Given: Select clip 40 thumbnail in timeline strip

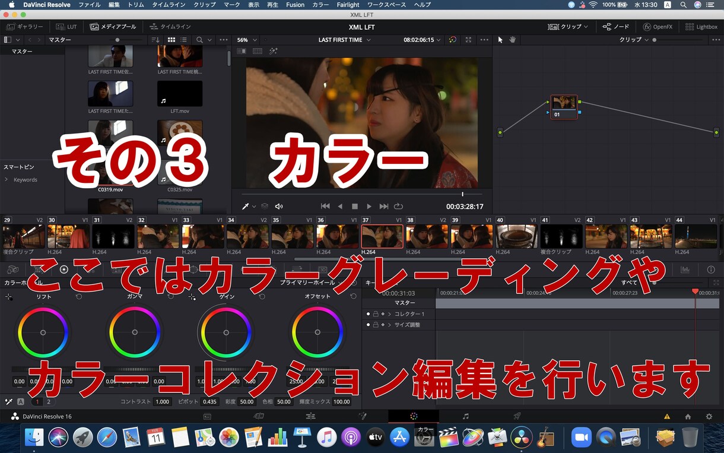Looking at the screenshot, I should click(x=516, y=236).
